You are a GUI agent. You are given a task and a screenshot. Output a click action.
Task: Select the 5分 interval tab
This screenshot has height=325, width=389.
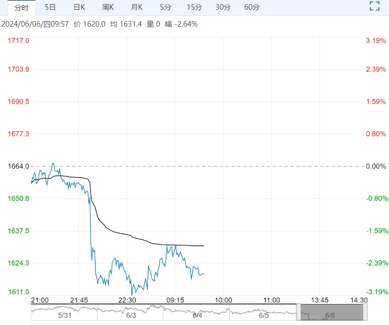(x=165, y=7)
